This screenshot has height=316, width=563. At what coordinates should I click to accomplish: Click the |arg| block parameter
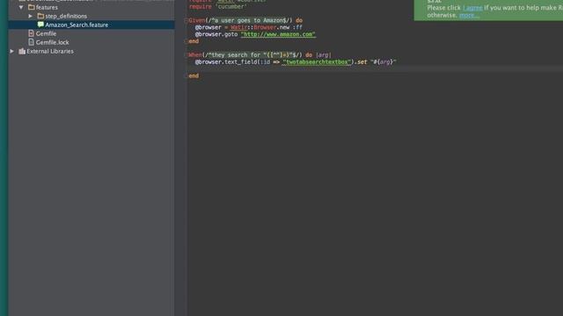click(x=324, y=55)
